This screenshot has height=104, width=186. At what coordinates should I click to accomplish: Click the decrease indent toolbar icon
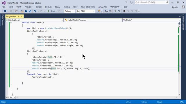point(106,11)
